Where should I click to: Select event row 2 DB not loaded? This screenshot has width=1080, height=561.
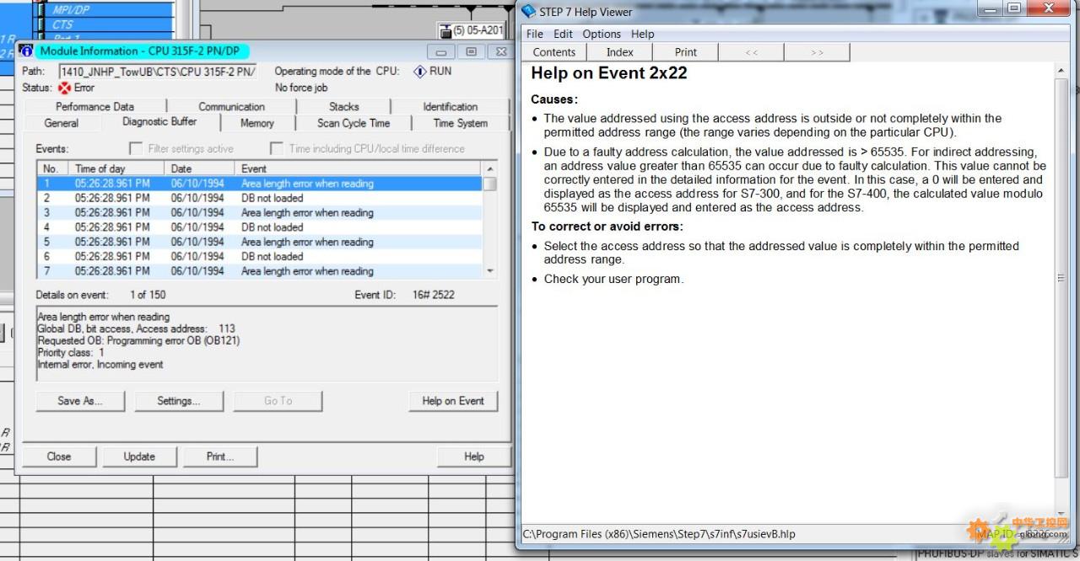coord(260,198)
